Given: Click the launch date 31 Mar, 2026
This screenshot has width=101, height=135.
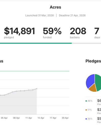Looking at the screenshot, I should pos(40,16).
